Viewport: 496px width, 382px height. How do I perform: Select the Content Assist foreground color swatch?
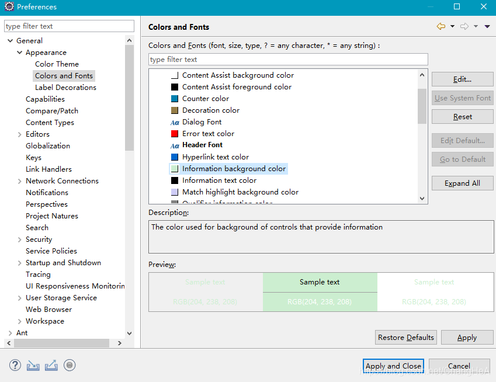175,87
